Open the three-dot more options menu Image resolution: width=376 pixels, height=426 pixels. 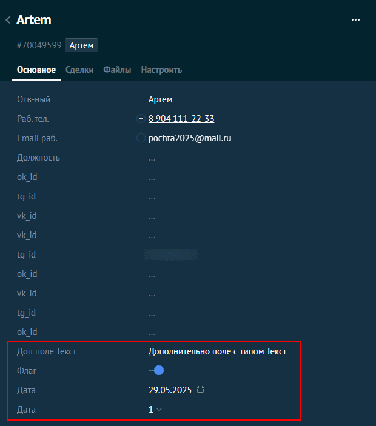[x=356, y=20]
